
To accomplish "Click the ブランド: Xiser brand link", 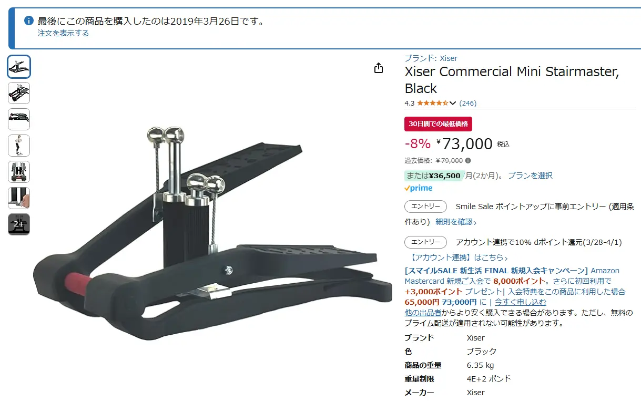I will point(431,58).
